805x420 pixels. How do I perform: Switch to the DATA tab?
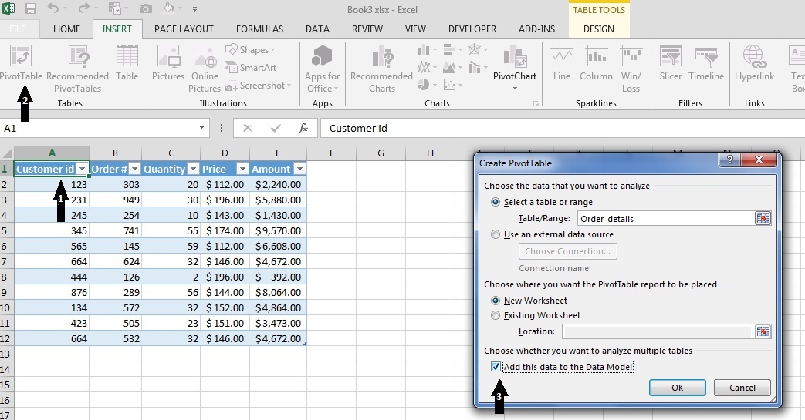pos(317,29)
